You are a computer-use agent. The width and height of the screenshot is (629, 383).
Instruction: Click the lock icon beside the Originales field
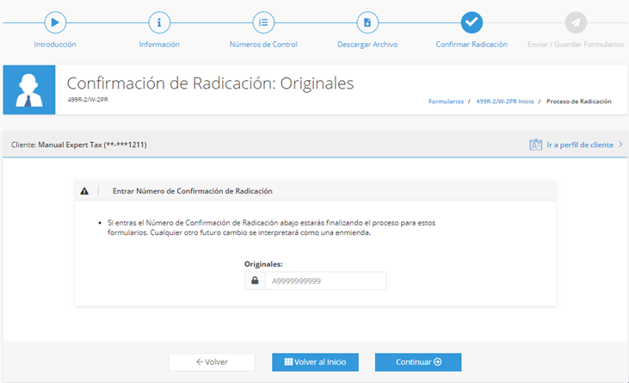(255, 281)
